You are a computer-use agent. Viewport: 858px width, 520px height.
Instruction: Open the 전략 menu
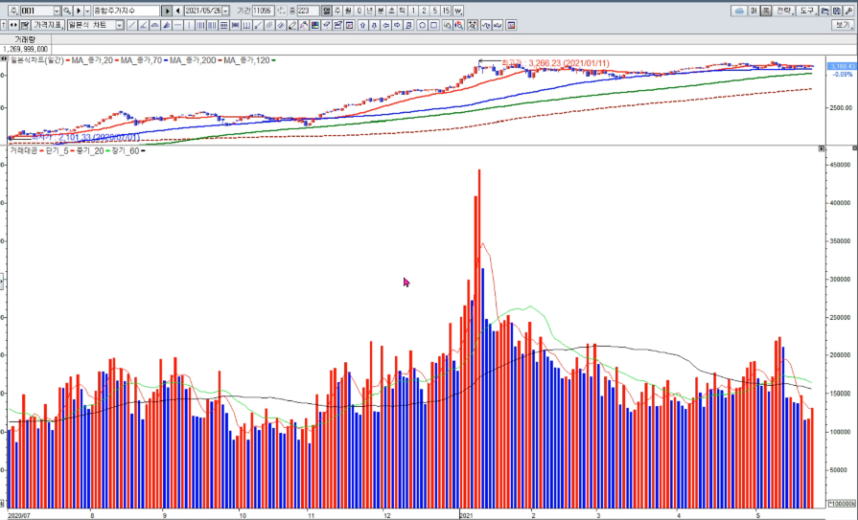pos(783,11)
